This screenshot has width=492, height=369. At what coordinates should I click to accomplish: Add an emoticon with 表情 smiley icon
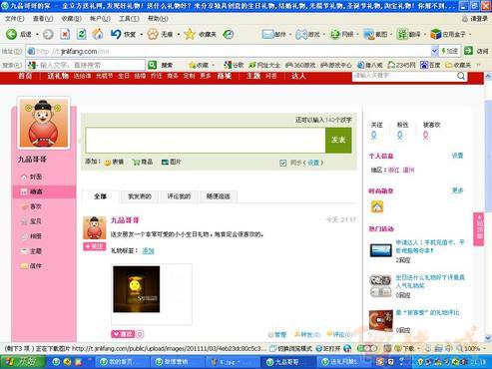(108, 163)
